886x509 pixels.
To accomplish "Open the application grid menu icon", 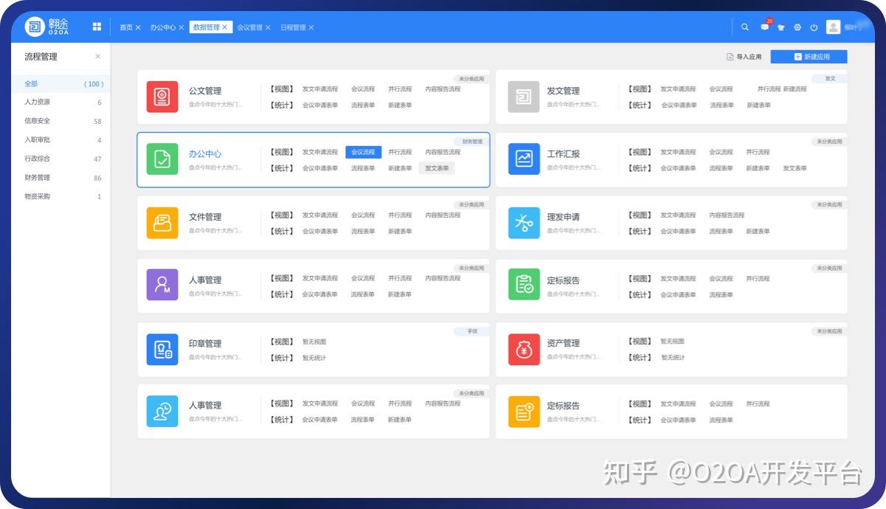I will 97,27.
